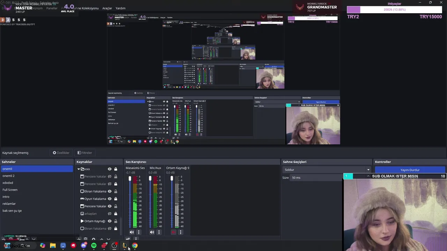This screenshot has width=447, height=251.
Task: Click the arkaplan source name
Action: coord(90,214)
